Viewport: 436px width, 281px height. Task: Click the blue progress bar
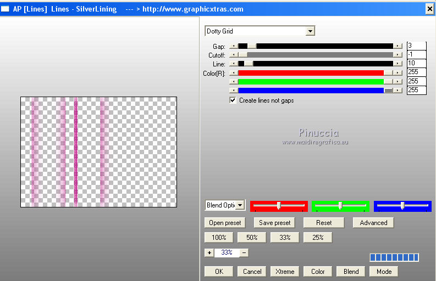coord(394,257)
